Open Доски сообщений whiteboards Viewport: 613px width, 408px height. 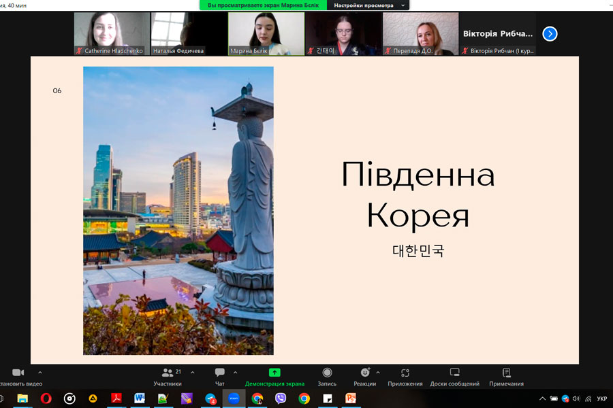click(x=454, y=377)
